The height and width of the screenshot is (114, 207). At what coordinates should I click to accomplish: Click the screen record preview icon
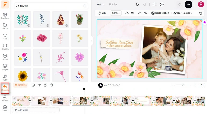click(154, 5)
